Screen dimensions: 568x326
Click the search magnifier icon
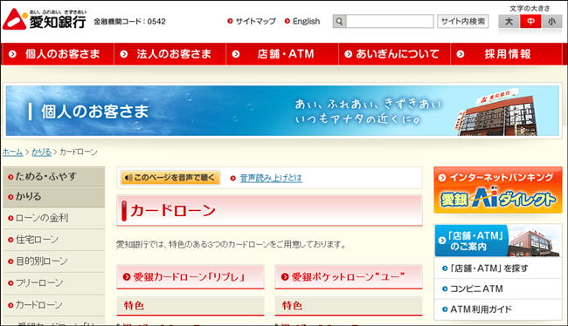click(x=339, y=21)
